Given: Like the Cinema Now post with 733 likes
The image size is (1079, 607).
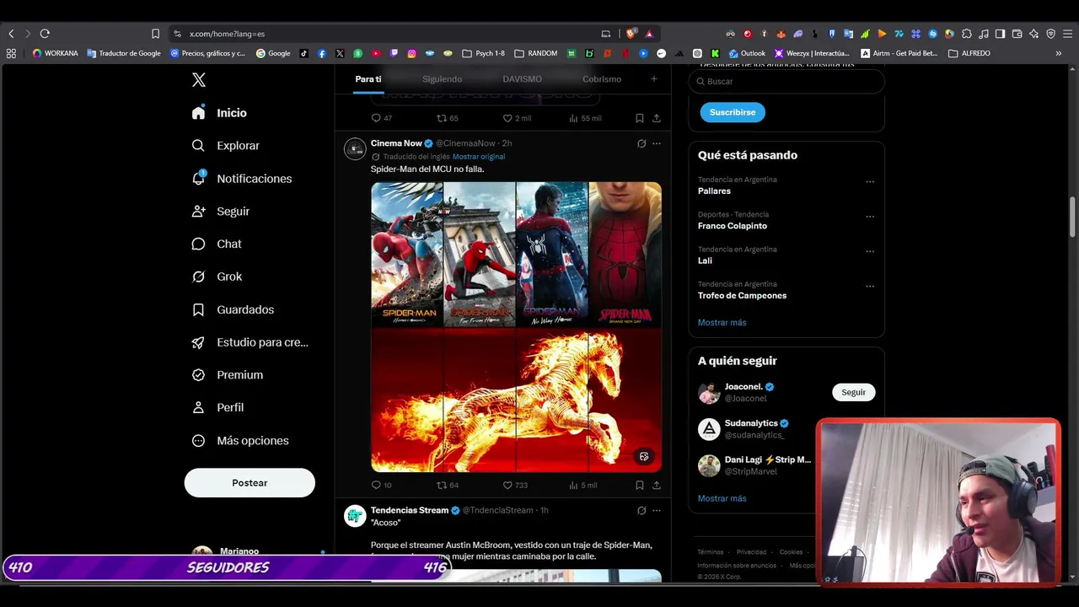Looking at the screenshot, I should coord(507,485).
